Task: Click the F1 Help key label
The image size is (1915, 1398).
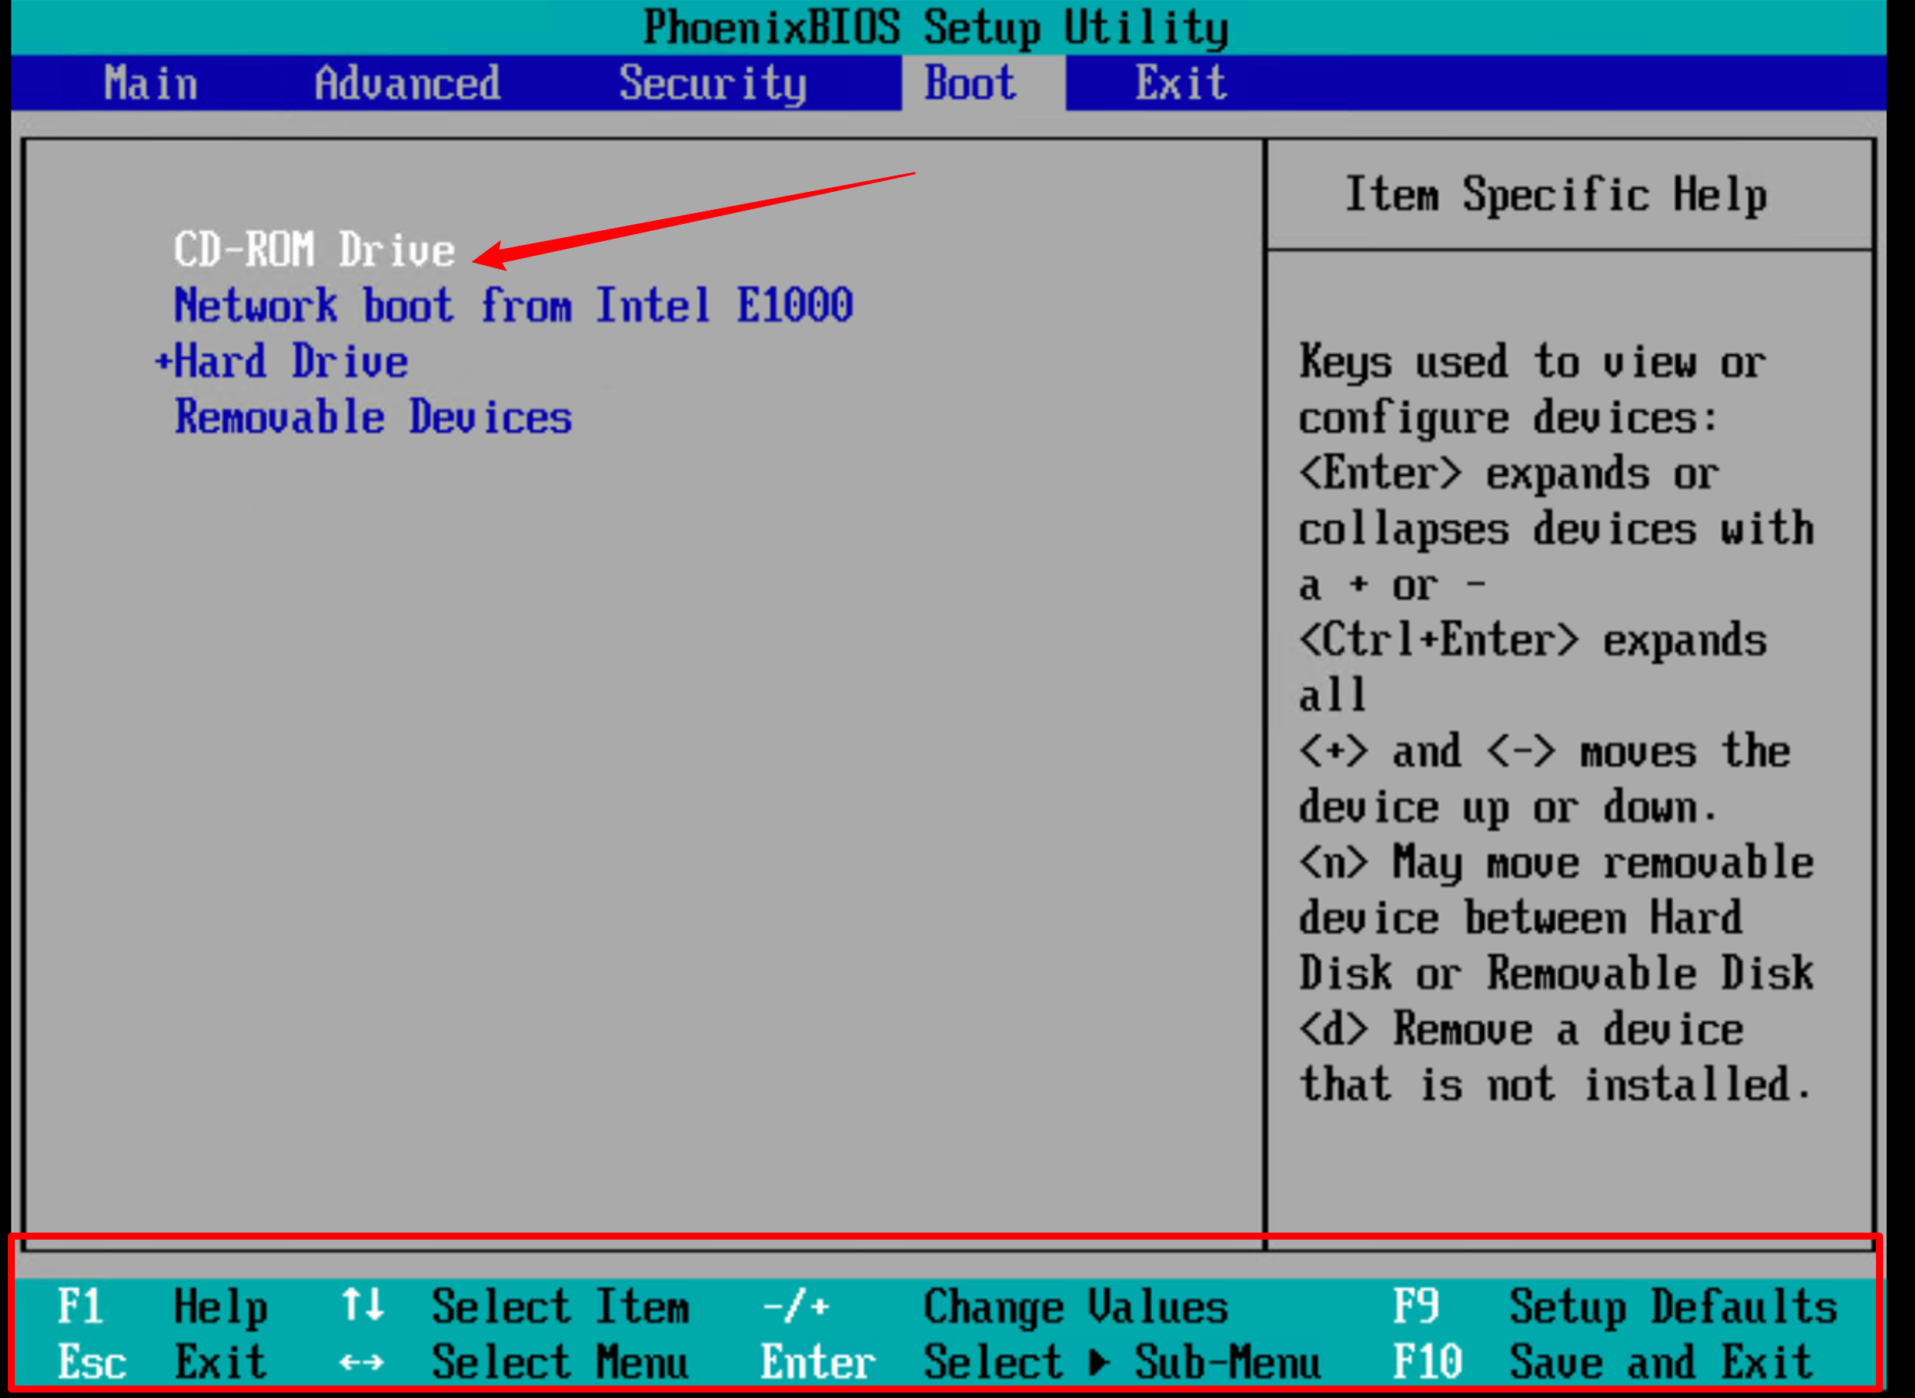Action: click(80, 1307)
